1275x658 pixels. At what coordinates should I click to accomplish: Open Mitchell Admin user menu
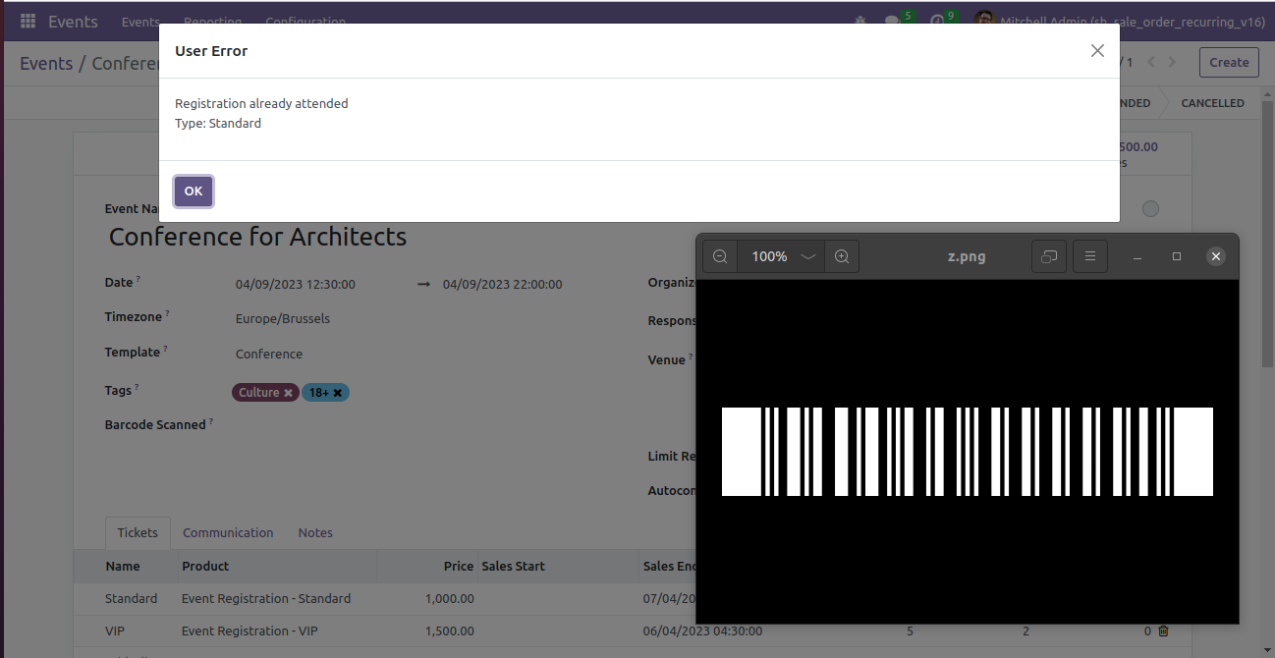coord(1120,21)
